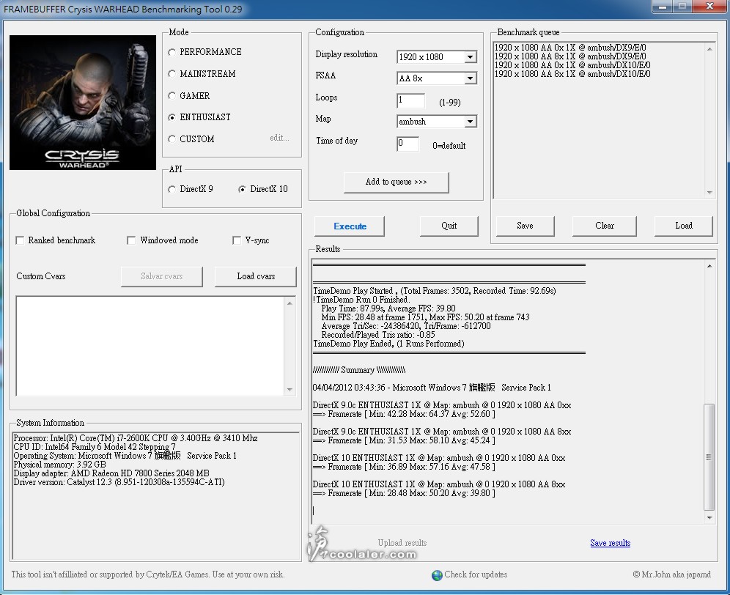Choose the GAMER mode option
Viewport: 730px width, 595px height.
[x=172, y=95]
